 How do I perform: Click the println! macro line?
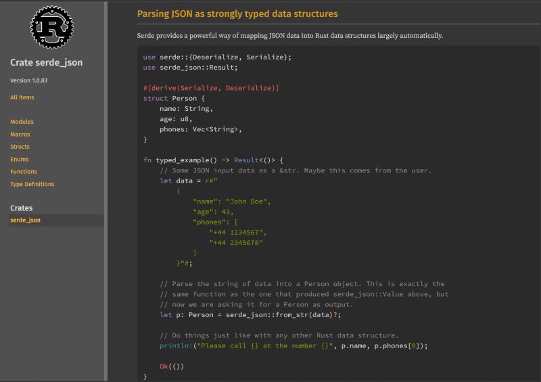(293, 345)
